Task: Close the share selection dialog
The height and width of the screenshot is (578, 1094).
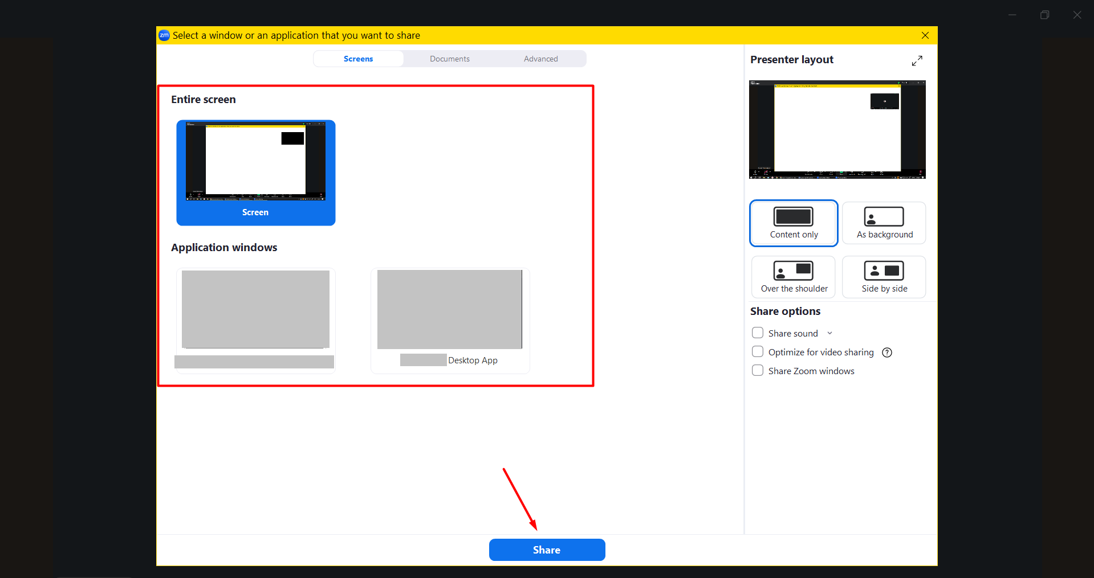Action: [925, 35]
